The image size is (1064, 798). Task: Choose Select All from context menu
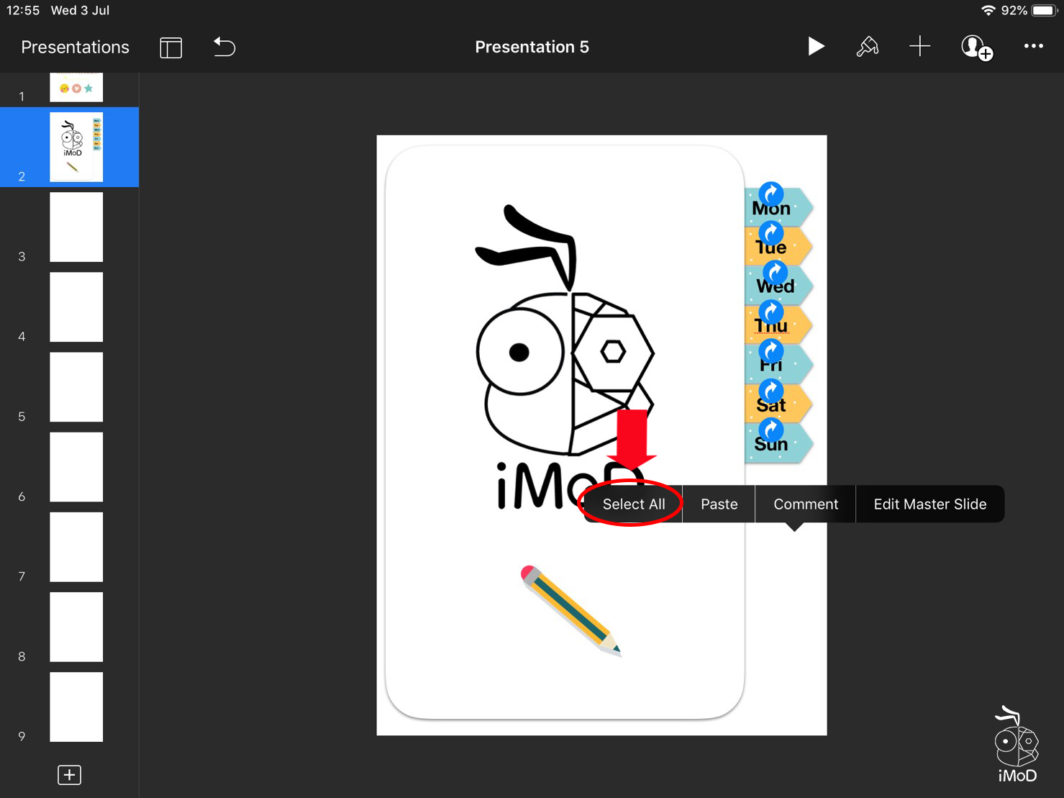click(633, 504)
